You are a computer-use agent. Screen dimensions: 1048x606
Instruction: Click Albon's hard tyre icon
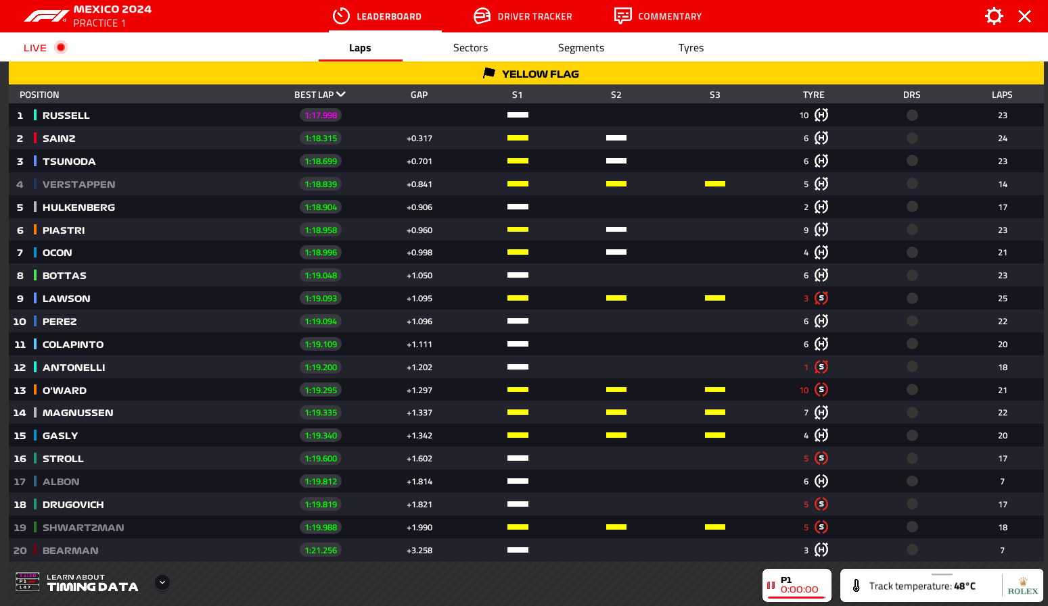click(821, 481)
